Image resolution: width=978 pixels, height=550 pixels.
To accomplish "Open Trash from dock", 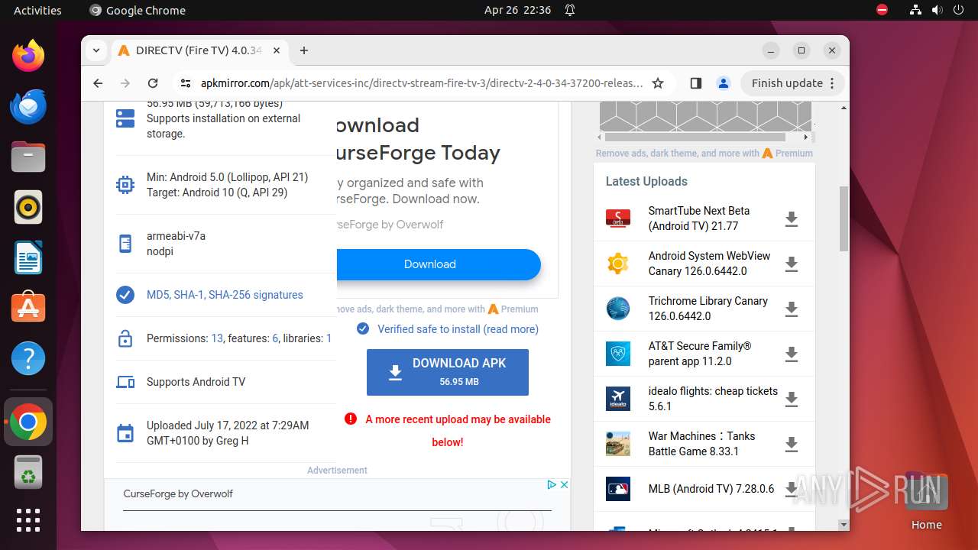I will click(28, 472).
